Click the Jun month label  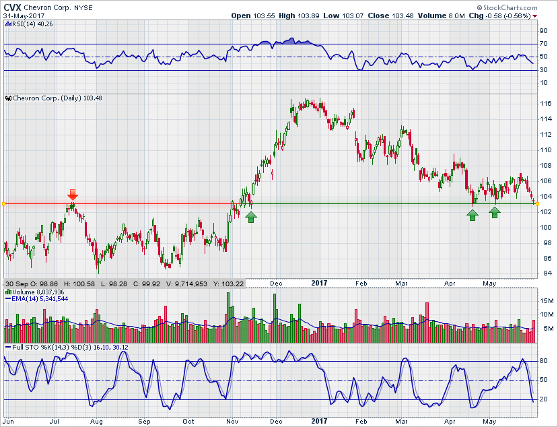pyautogui.click(x=8, y=422)
